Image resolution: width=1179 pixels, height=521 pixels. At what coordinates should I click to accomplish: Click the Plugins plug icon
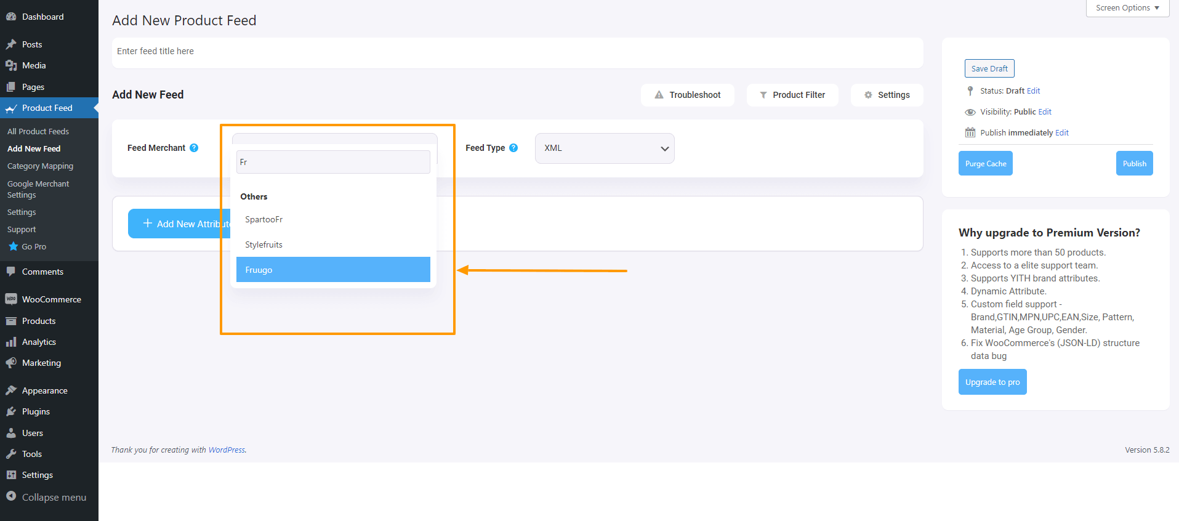(x=11, y=411)
